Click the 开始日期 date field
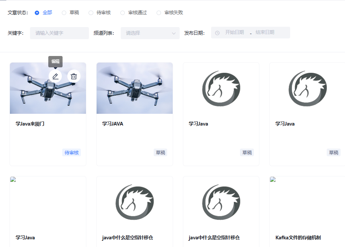The height and width of the screenshot is (247, 345). [235, 32]
